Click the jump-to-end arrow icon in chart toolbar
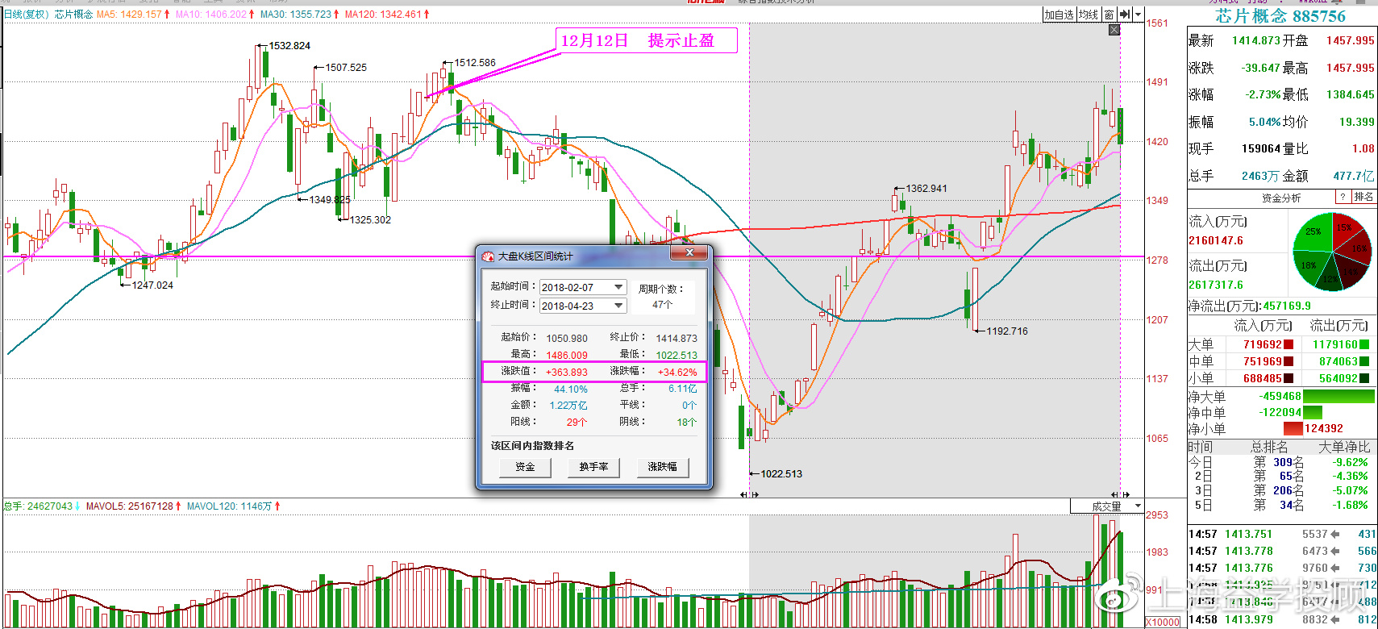 tap(1125, 15)
